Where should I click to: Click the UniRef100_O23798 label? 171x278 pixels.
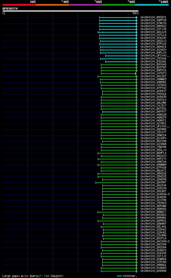153,200
